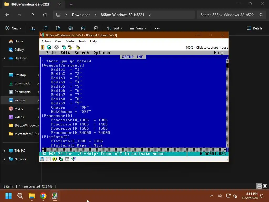Open the Sort dropdown

[x=115, y=28]
